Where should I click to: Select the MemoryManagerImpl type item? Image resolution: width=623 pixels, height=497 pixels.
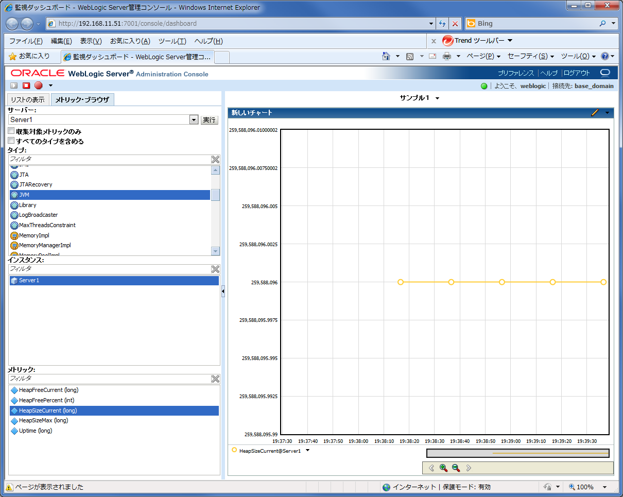(109, 245)
